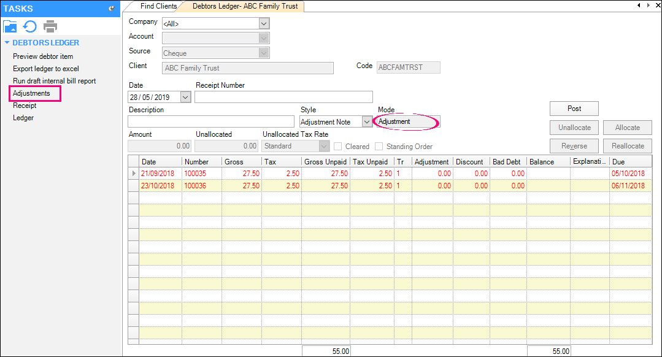Click the pin icon on TASKS header
The width and height of the screenshot is (662, 357).
(x=112, y=8)
